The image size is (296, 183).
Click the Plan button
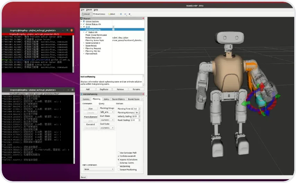tap(90, 109)
